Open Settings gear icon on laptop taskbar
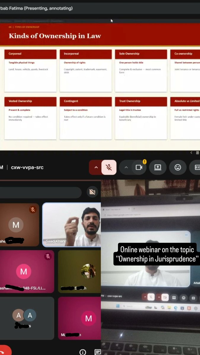The height and width of the screenshot is (355, 200). (x=196, y=308)
